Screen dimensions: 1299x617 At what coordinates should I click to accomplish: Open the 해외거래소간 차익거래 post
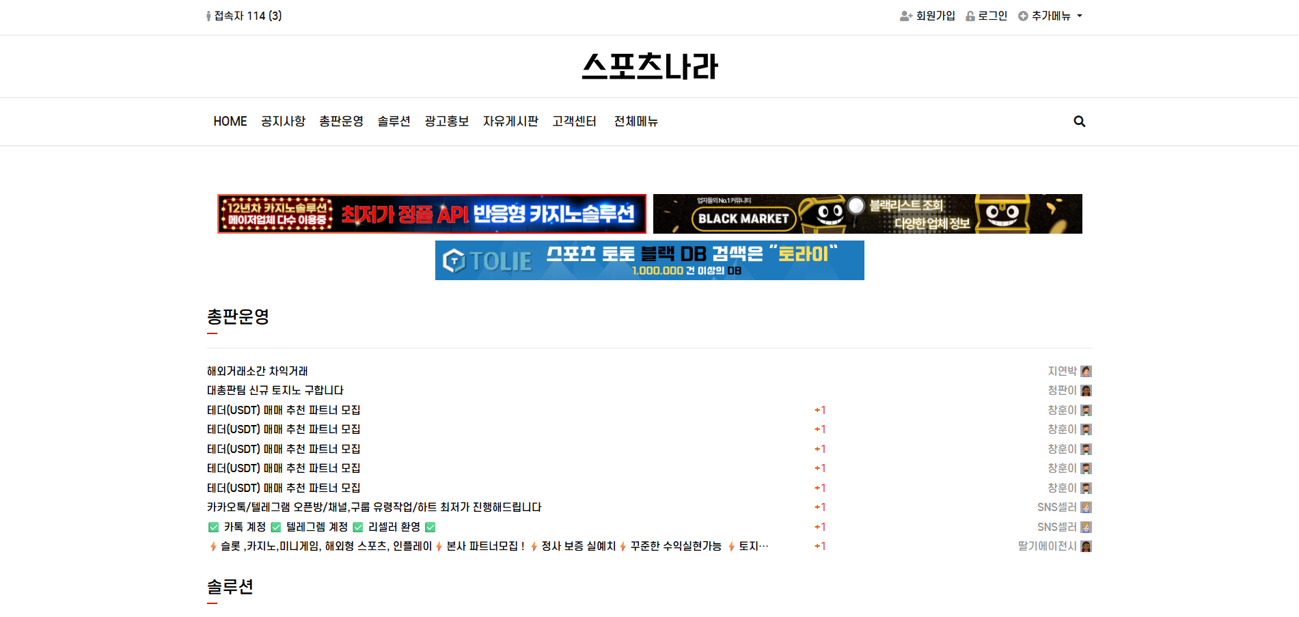258,371
